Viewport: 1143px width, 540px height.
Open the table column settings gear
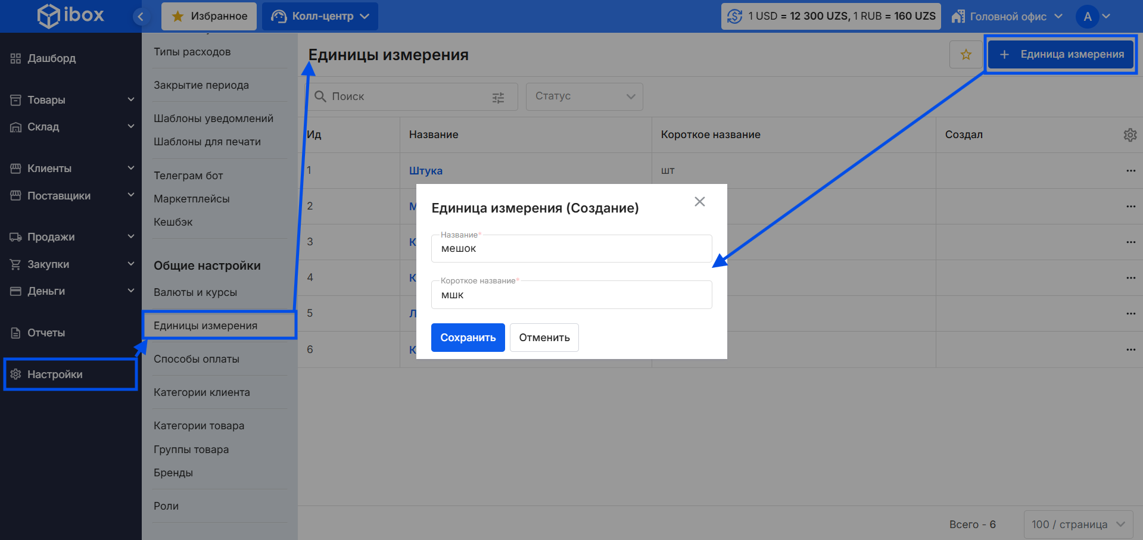pyautogui.click(x=1130, y=135)
